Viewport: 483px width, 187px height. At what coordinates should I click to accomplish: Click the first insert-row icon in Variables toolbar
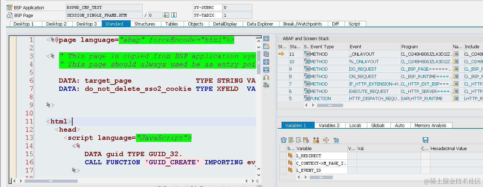[x=292, y=140]
